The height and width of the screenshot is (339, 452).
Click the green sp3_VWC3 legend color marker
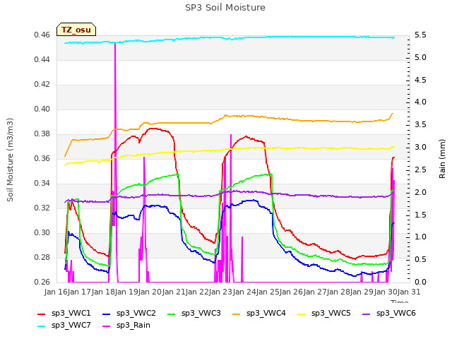point(172,314)
